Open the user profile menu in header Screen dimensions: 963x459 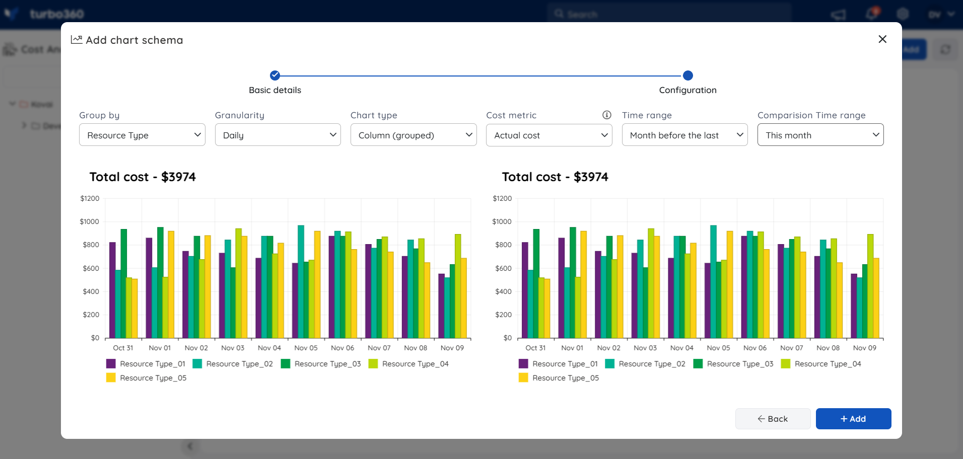pyautogui.click(x=941, y=14)
